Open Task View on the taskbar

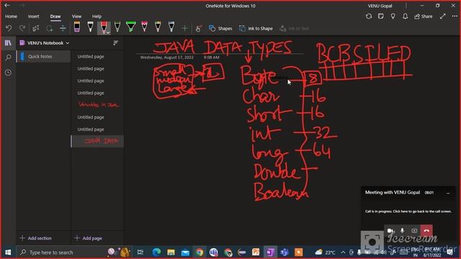pos(140,253)
